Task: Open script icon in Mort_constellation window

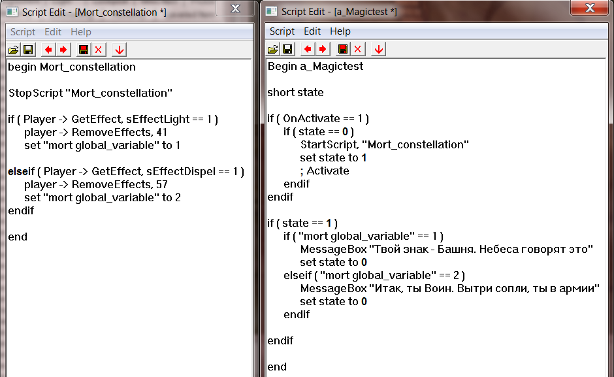Action: pyautogui.click(x=13, y=50)
